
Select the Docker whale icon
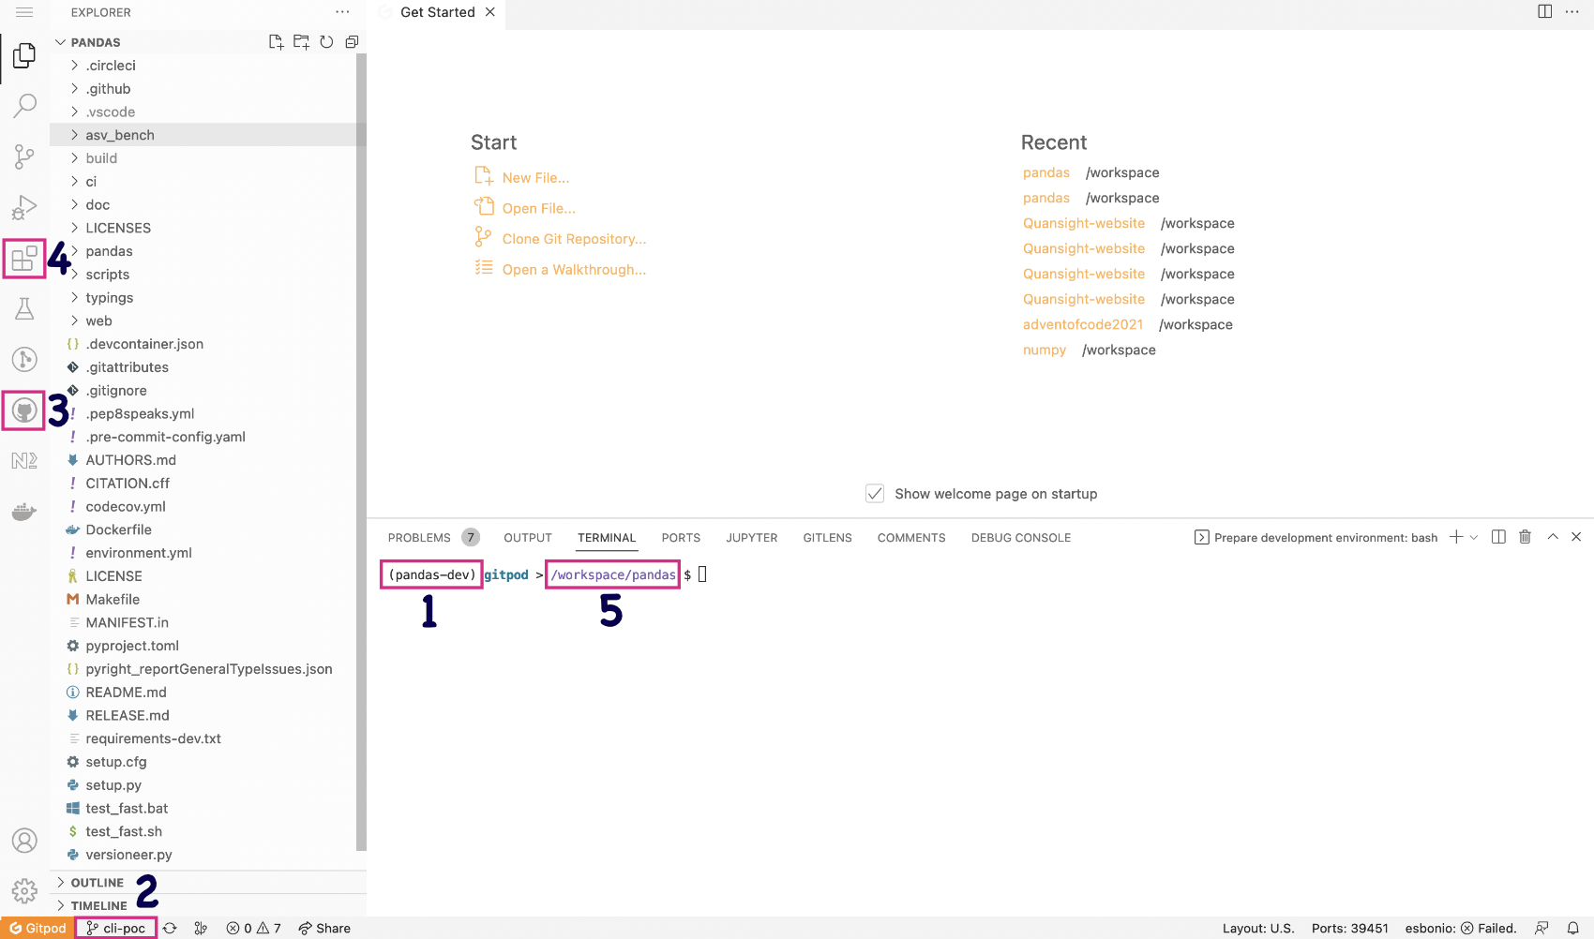point(24,512)
